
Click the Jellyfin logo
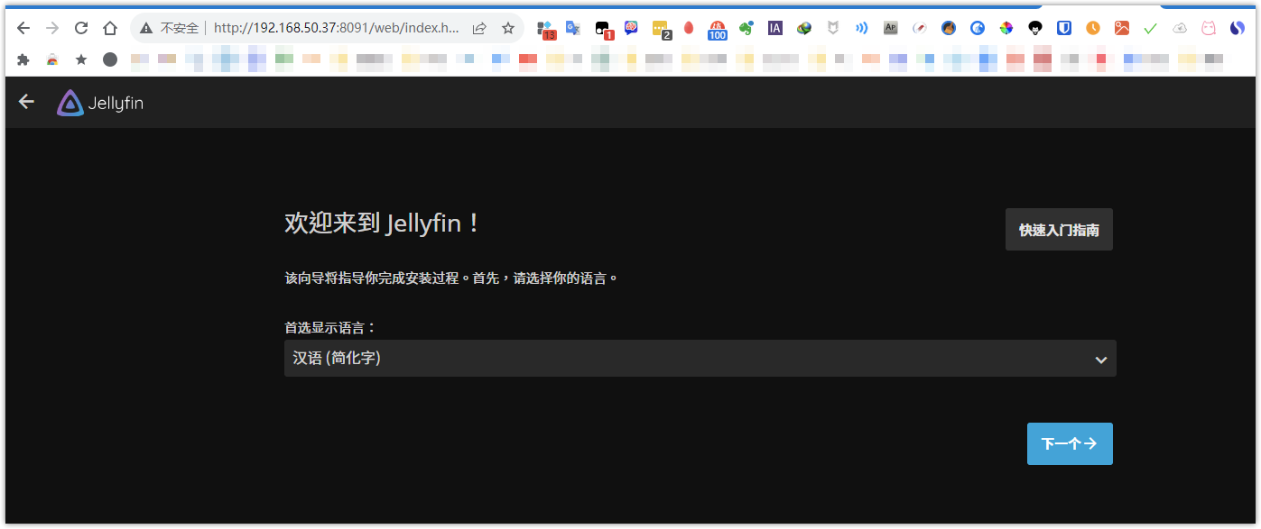point(100,104)
